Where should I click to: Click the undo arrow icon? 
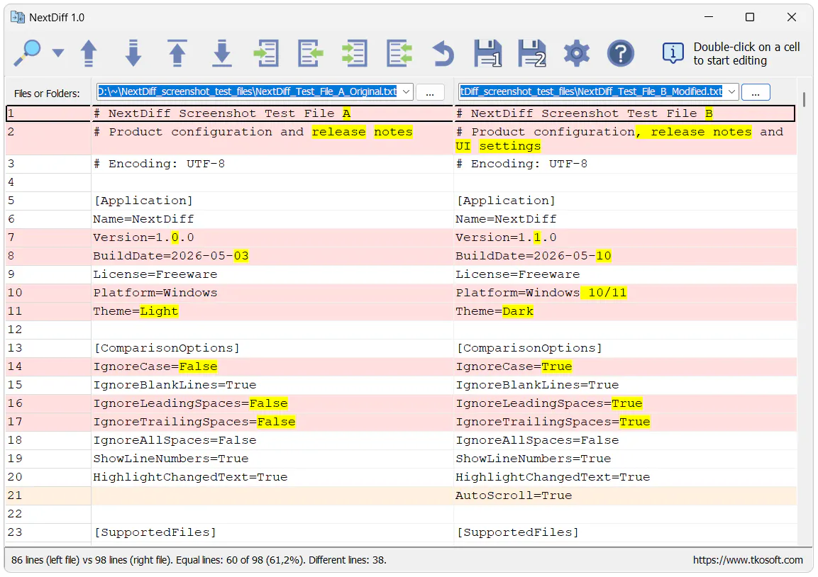pos(443,53)
